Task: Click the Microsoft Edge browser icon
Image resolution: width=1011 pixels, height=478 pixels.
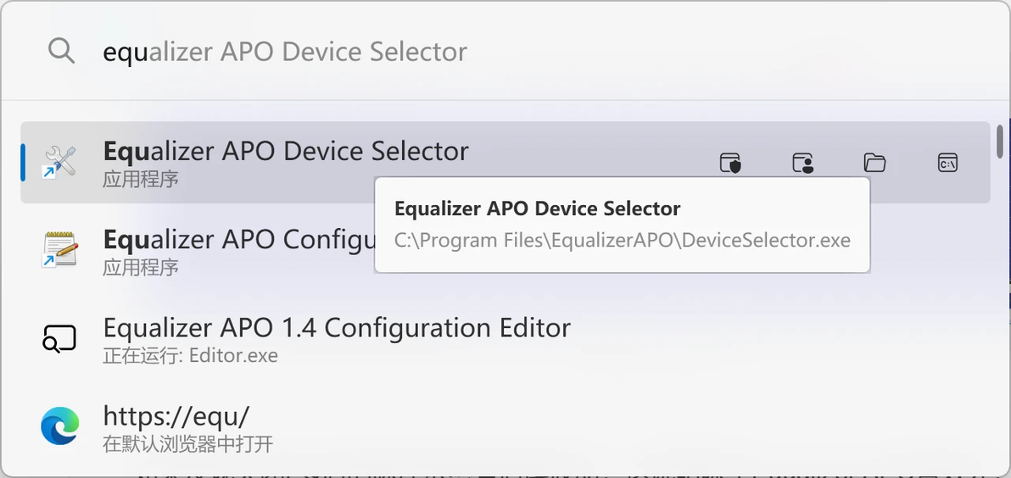Action: click(x=60, y=426)
